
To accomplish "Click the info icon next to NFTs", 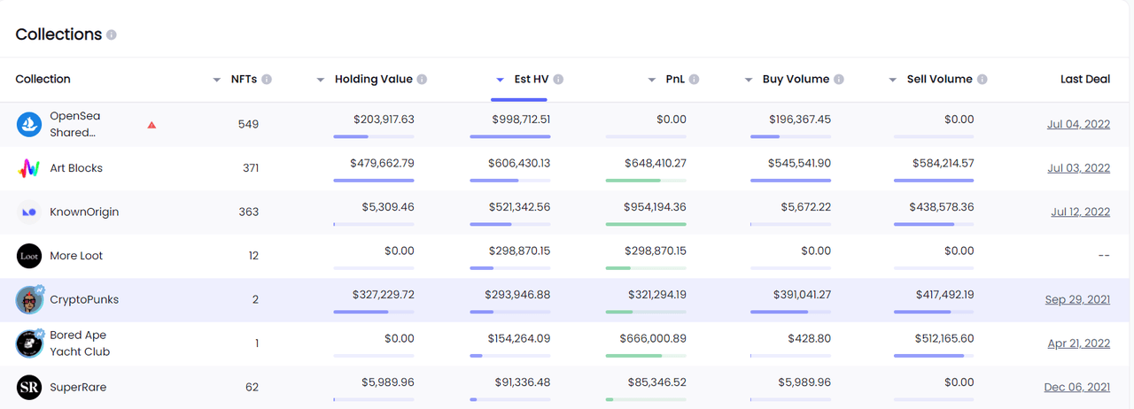I will [x=267, y=80].
